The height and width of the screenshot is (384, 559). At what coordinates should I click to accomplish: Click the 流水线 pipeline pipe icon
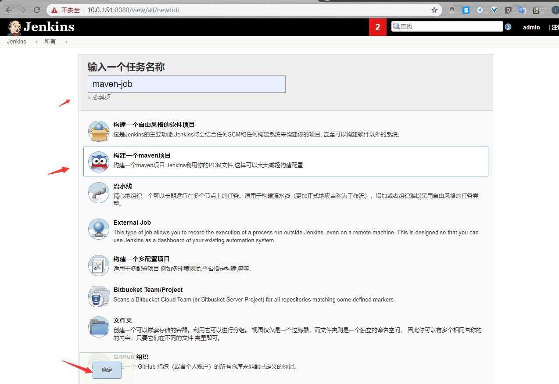pyautogui.click(x=98, y=192)
